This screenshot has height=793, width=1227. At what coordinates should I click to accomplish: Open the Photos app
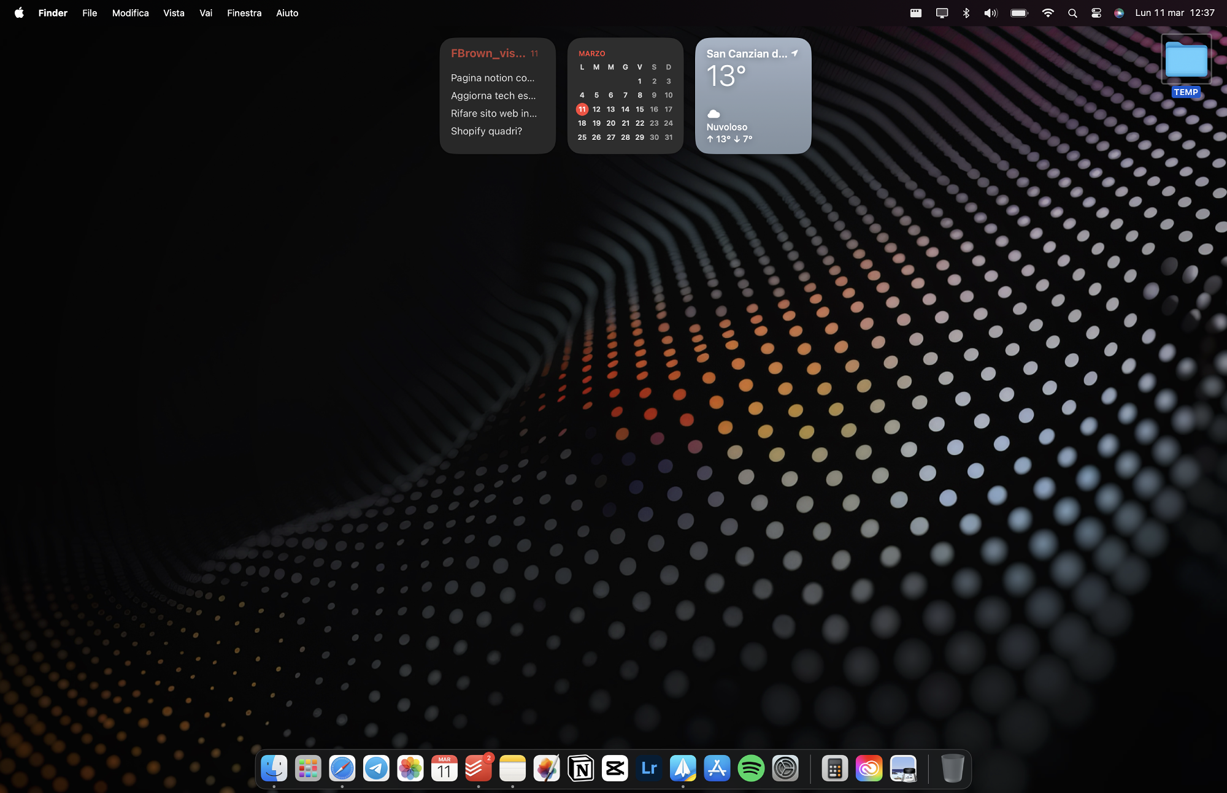pos(410,768)
